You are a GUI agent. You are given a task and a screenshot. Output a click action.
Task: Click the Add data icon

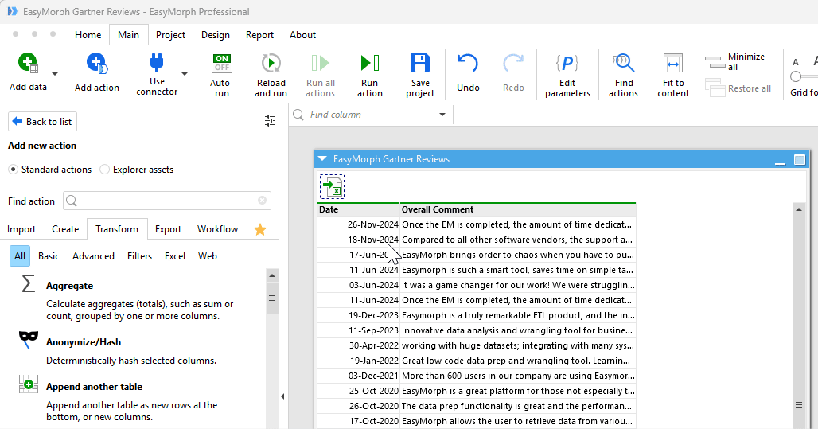28,63
